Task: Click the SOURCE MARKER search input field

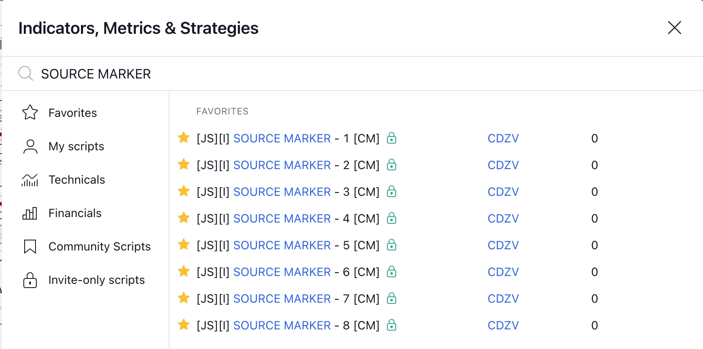Action: click(x=334, y=74)
